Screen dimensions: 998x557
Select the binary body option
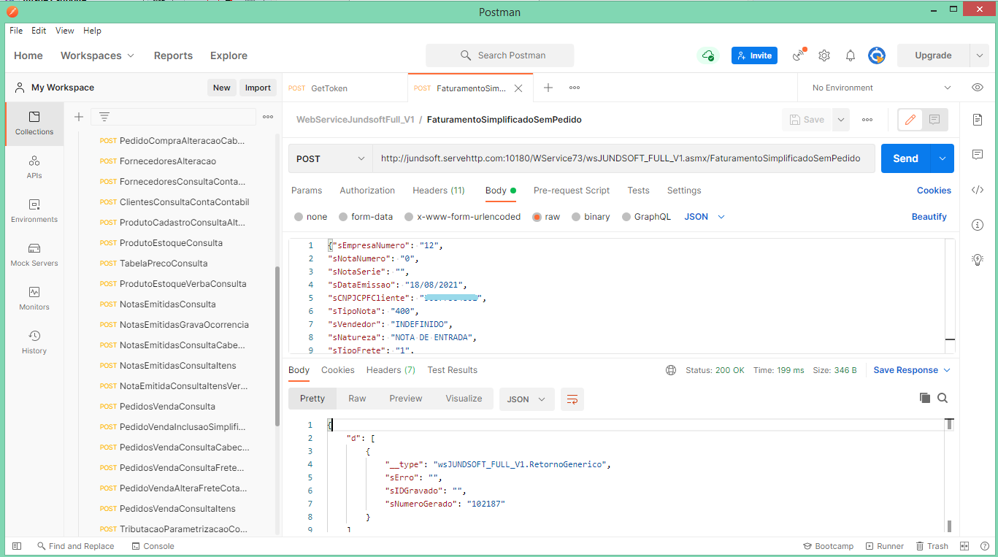[590, 217]
